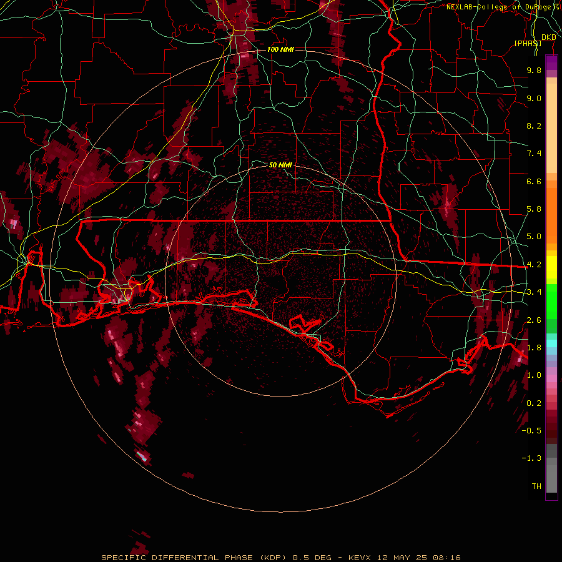Screen dimensions: 562x562
Task: Click the 7.4 value on the color scale
Action: click(534, 154)
